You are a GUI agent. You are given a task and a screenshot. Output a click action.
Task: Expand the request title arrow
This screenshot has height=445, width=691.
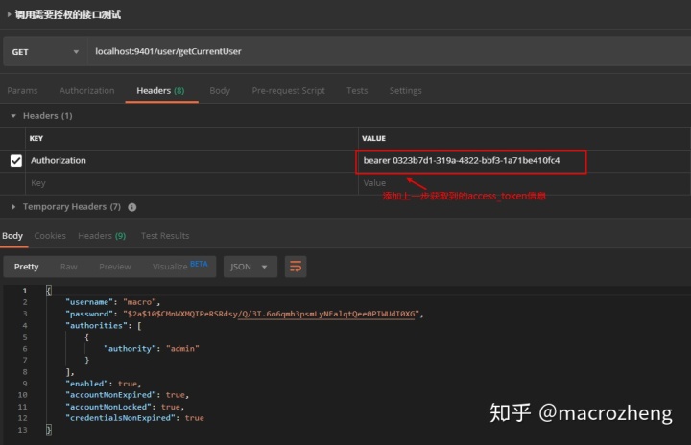9,14
